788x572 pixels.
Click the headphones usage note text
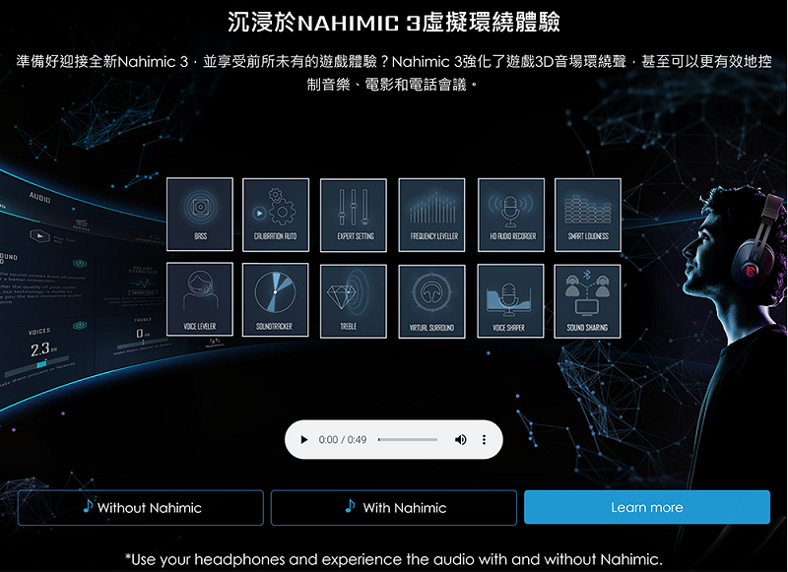click(394, 559)
